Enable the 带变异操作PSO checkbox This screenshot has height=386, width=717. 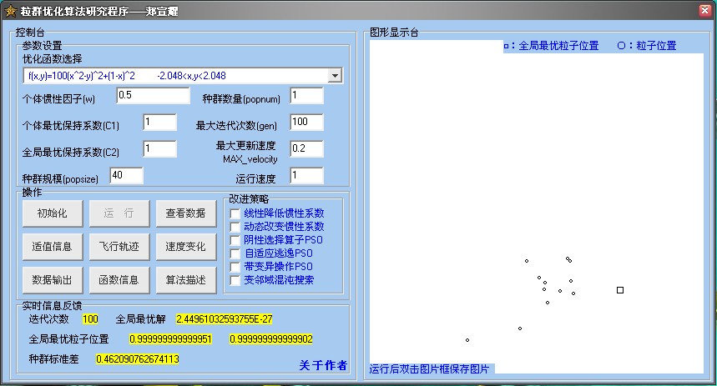(x=235, y=267)
